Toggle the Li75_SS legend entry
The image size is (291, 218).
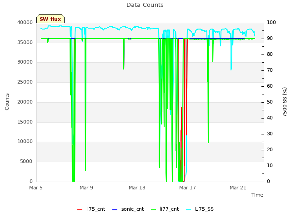point(200,209)
